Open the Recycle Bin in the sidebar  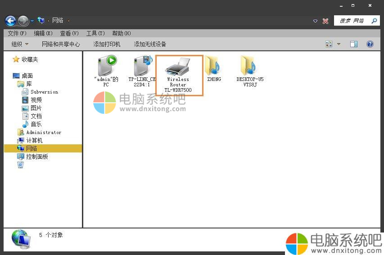pos(20,165)
